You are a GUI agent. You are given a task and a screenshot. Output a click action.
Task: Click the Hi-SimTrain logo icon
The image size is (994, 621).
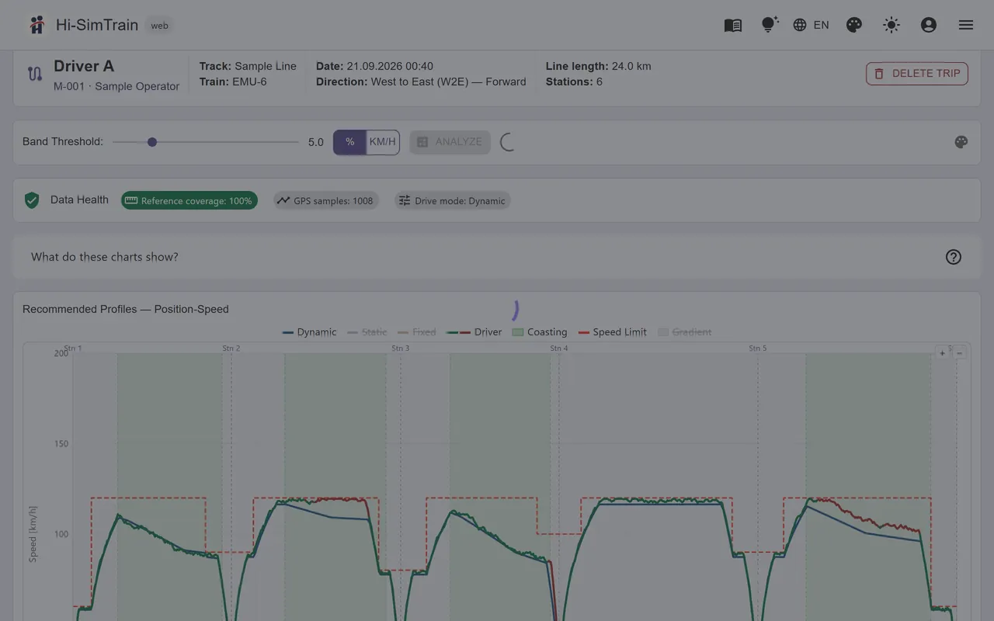[x=36, y=25]
